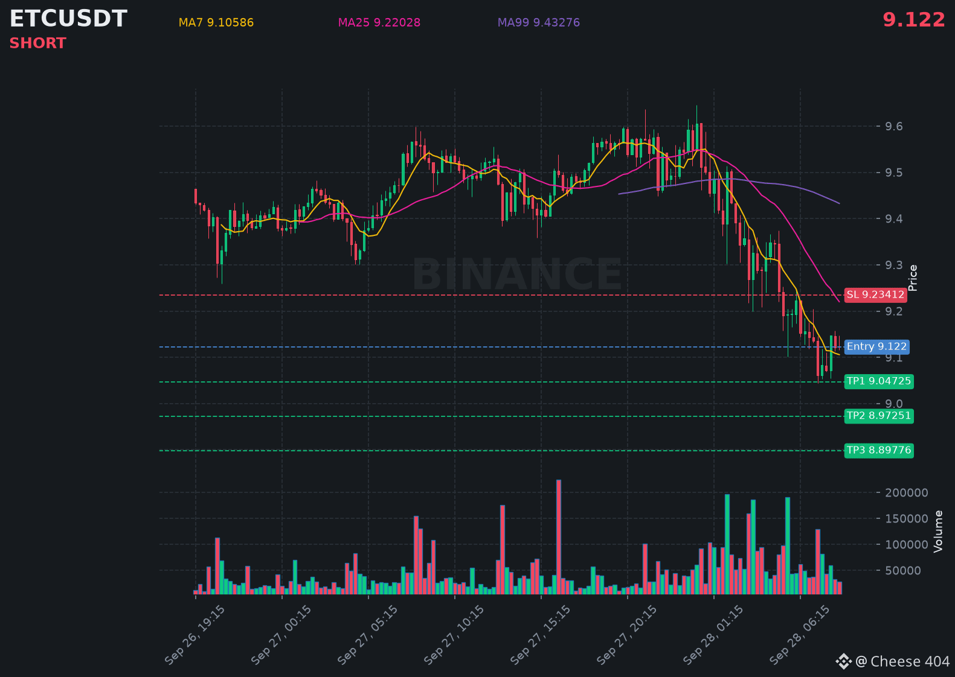Click the @ Cheese 404 credit text
This screenshot has height=677, width=955.
point(902,662)
